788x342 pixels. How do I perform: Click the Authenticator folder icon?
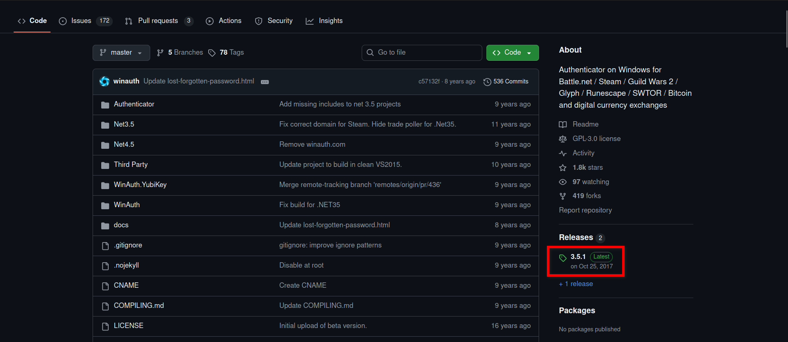[x=105, y=105]
